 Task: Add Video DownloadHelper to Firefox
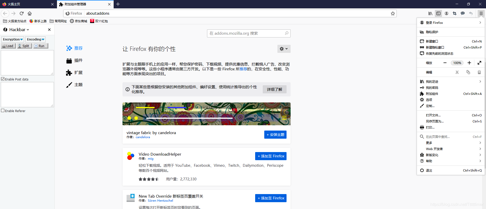point(271,156)
